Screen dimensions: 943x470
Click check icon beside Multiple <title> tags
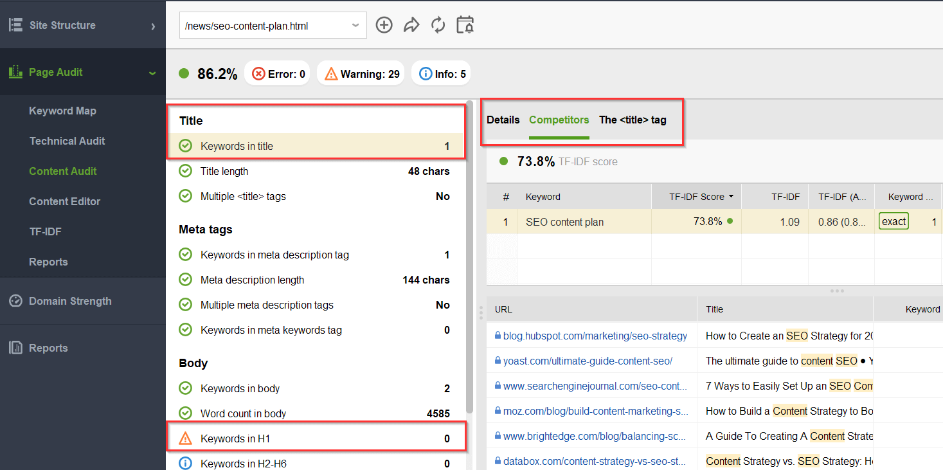point(185,196)
